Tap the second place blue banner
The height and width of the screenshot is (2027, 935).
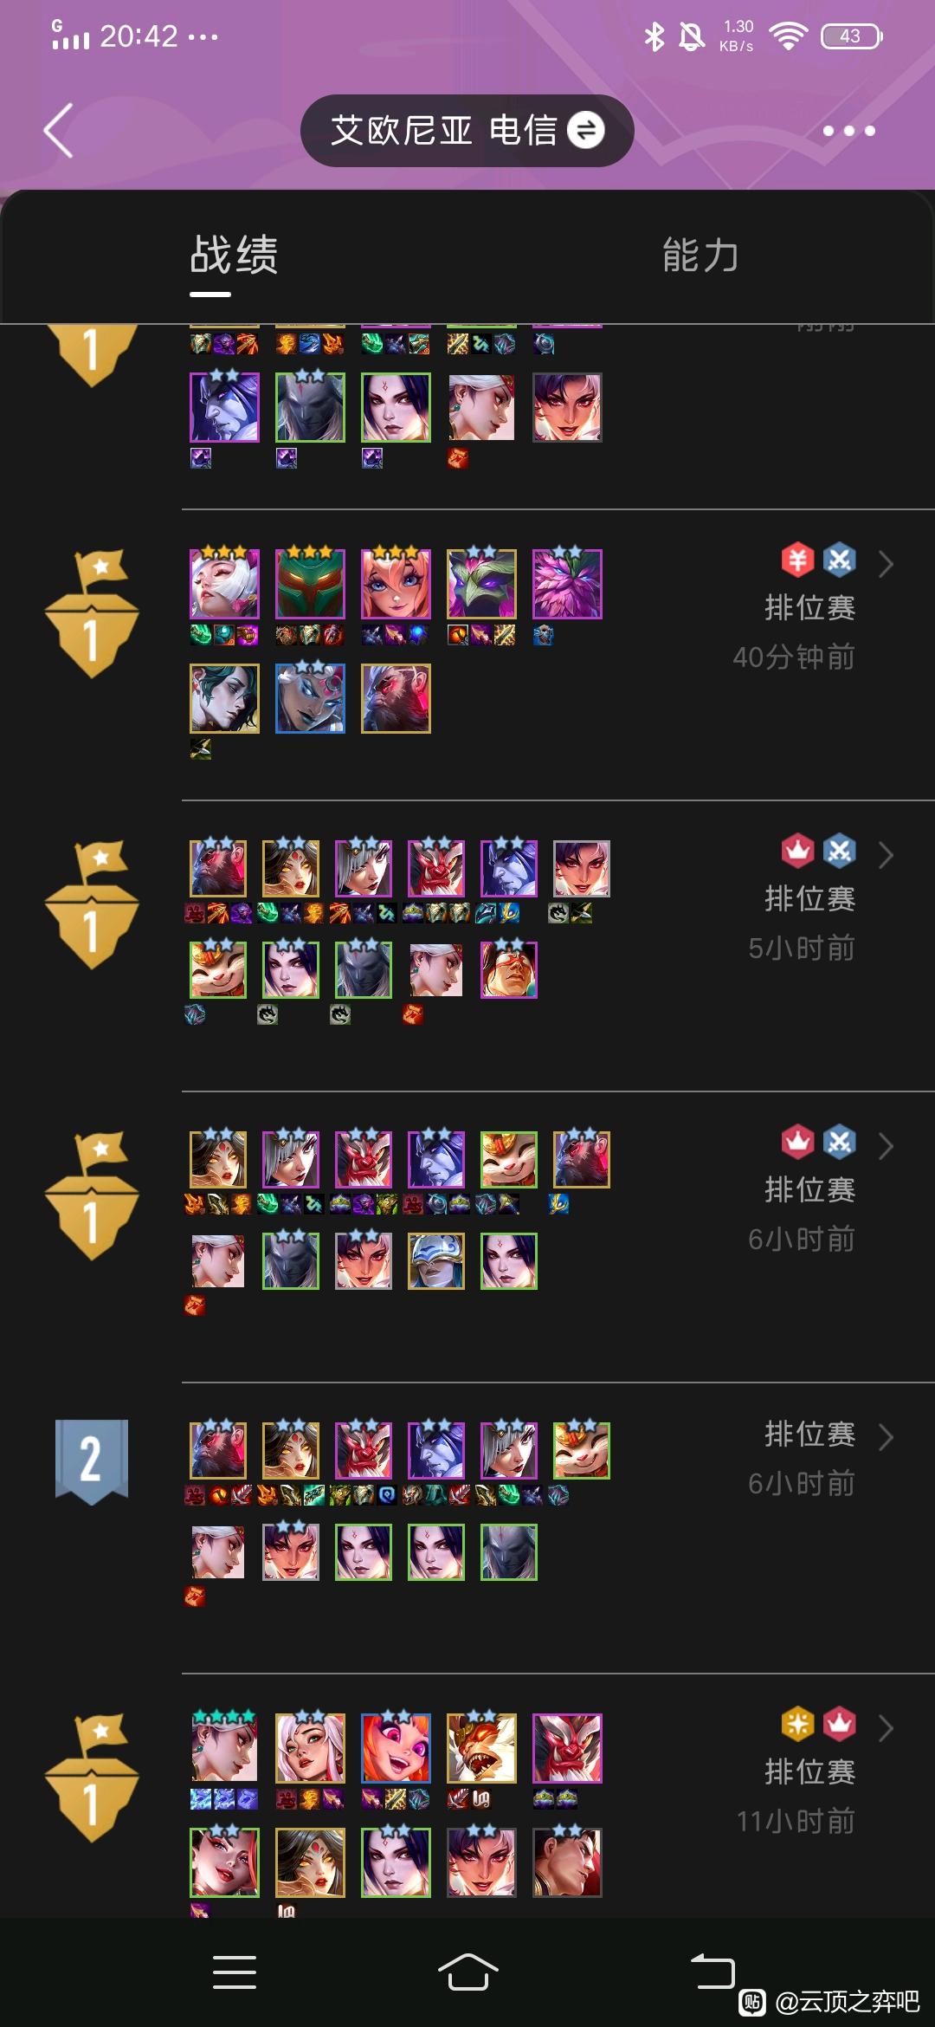pyautogui.click(x=92, y=1462)
